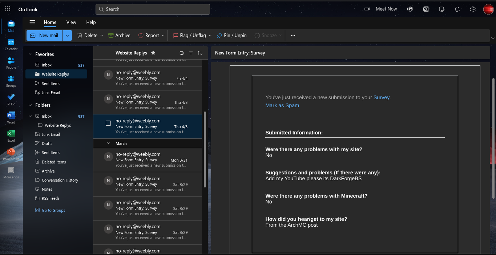Open the account profile picture
The width and height of the screenshot is (496, 255).
point(488,9)
